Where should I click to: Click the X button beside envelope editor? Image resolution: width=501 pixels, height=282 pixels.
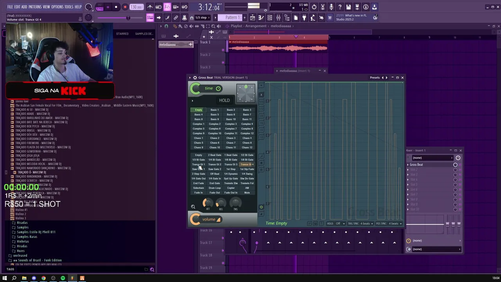point(261,95)
